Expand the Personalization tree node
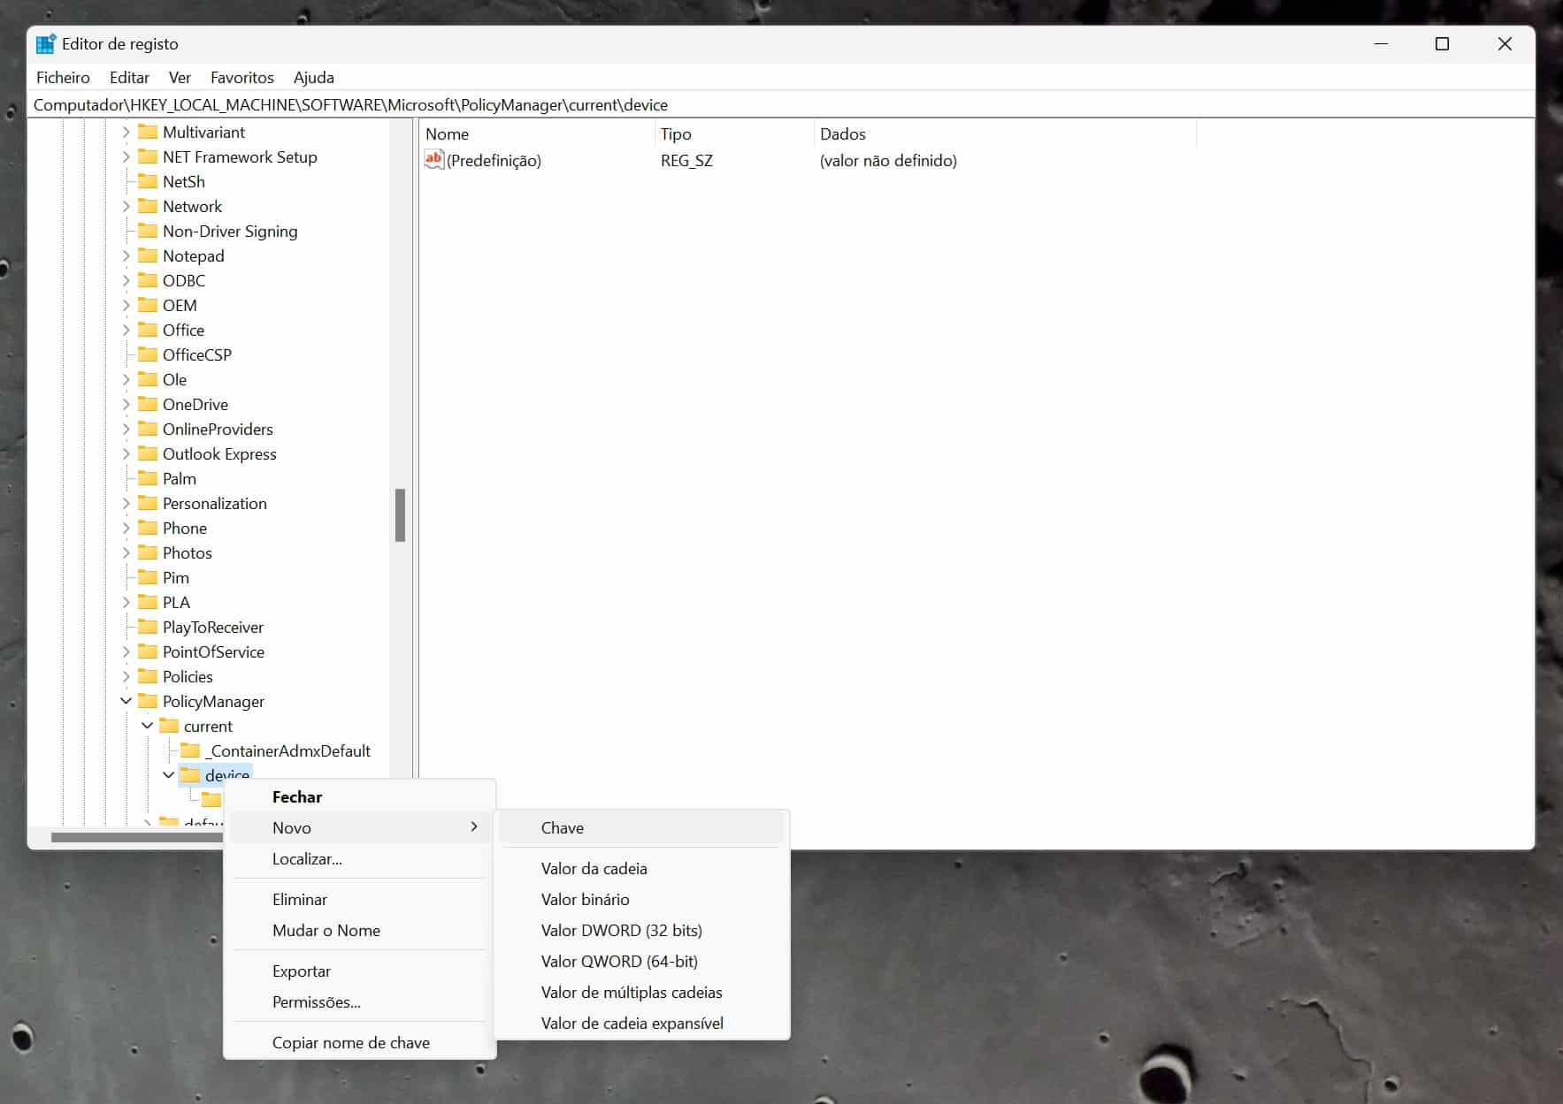The image size is (1563, 1104). pos(126,503)
